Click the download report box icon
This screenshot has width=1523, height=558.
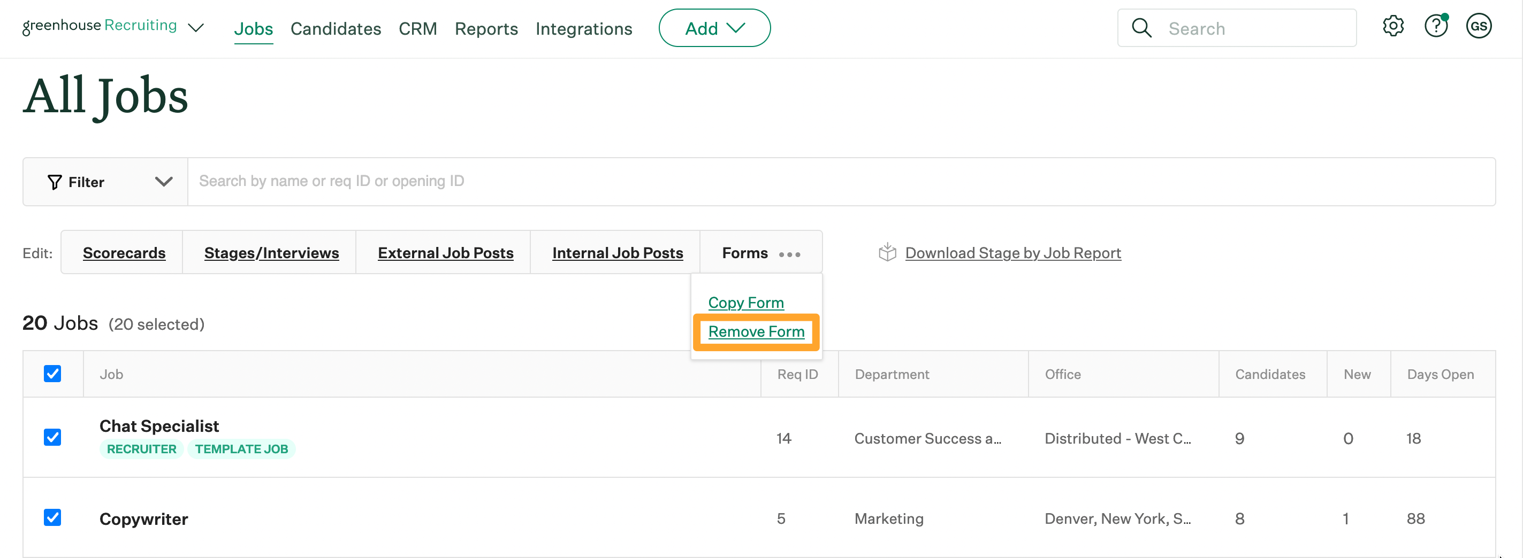tap(887, 253)
